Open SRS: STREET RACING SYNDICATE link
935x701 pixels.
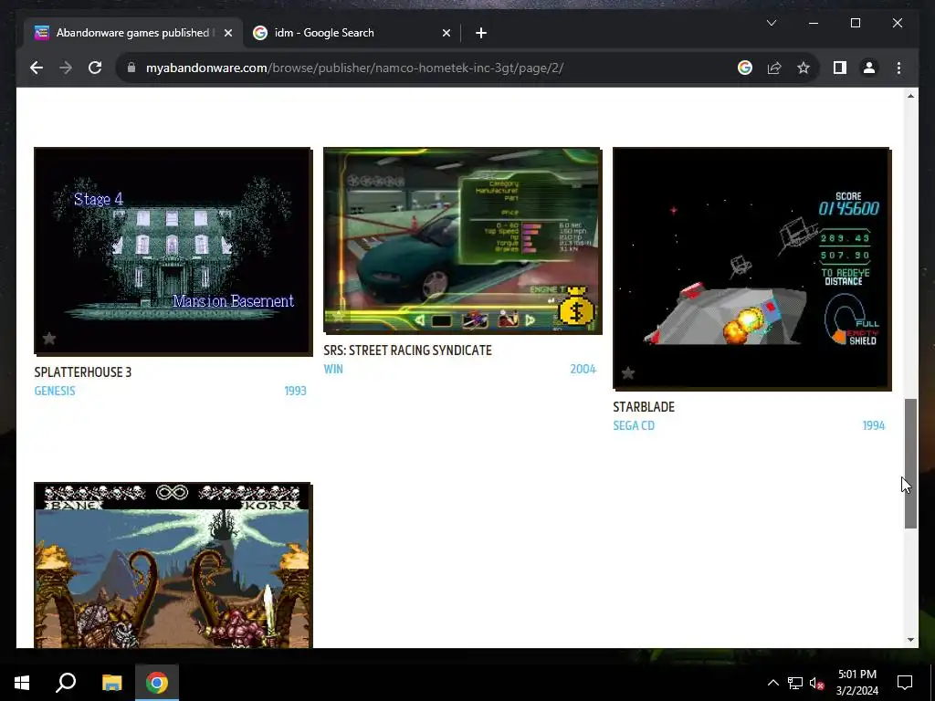pyautogui.click(x=408, y=350)
